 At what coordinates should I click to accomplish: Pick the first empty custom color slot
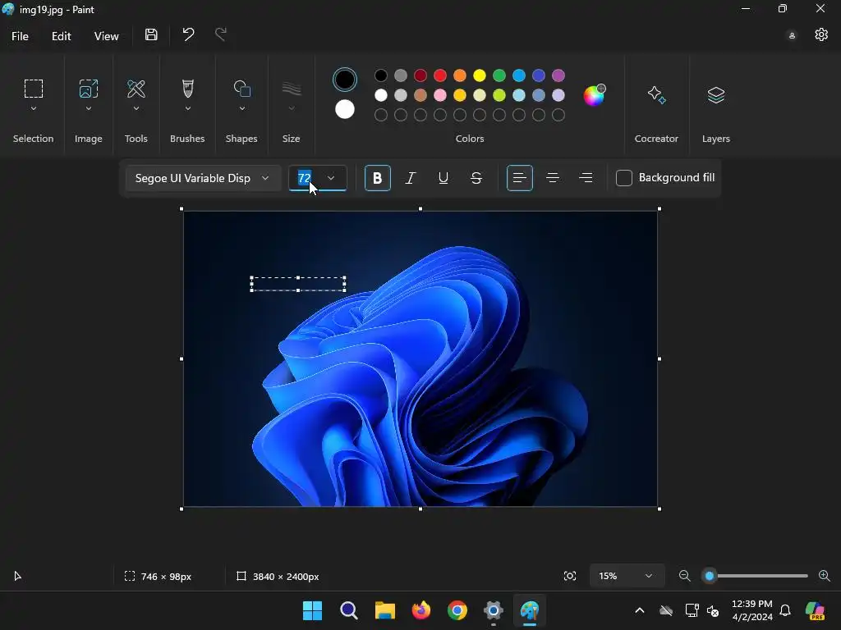pos(381,115)
